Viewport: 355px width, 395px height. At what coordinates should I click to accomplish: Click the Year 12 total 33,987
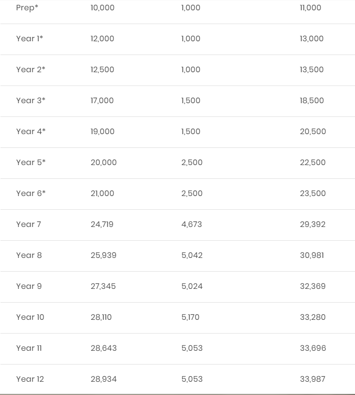(312, 379)
